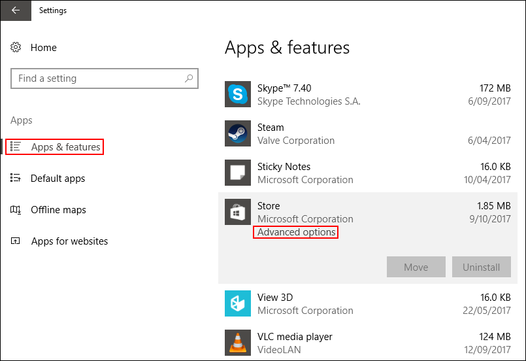Select the Steam entry name
The width and height of the screenshot is (526, 361).
[271, 128]
